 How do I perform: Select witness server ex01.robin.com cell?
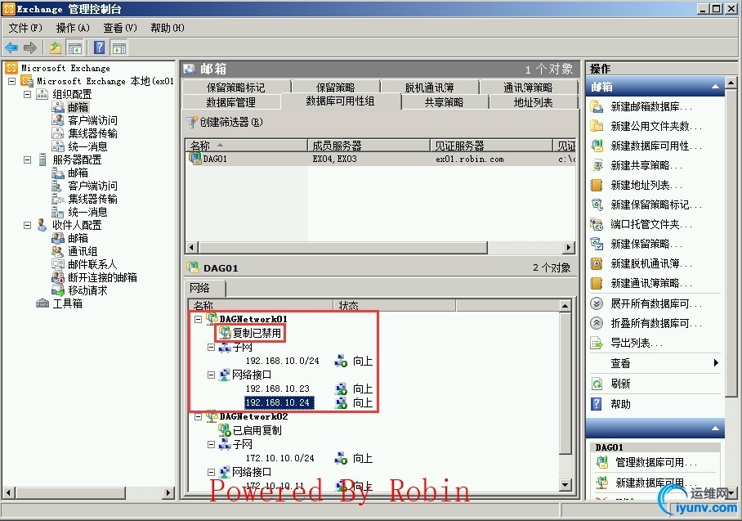pos(469,159)
